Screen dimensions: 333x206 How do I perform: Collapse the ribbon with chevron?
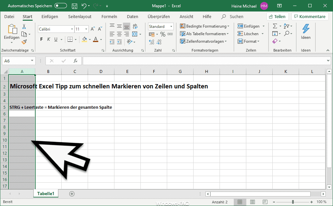pyautogui.click(x=328, y=50)
